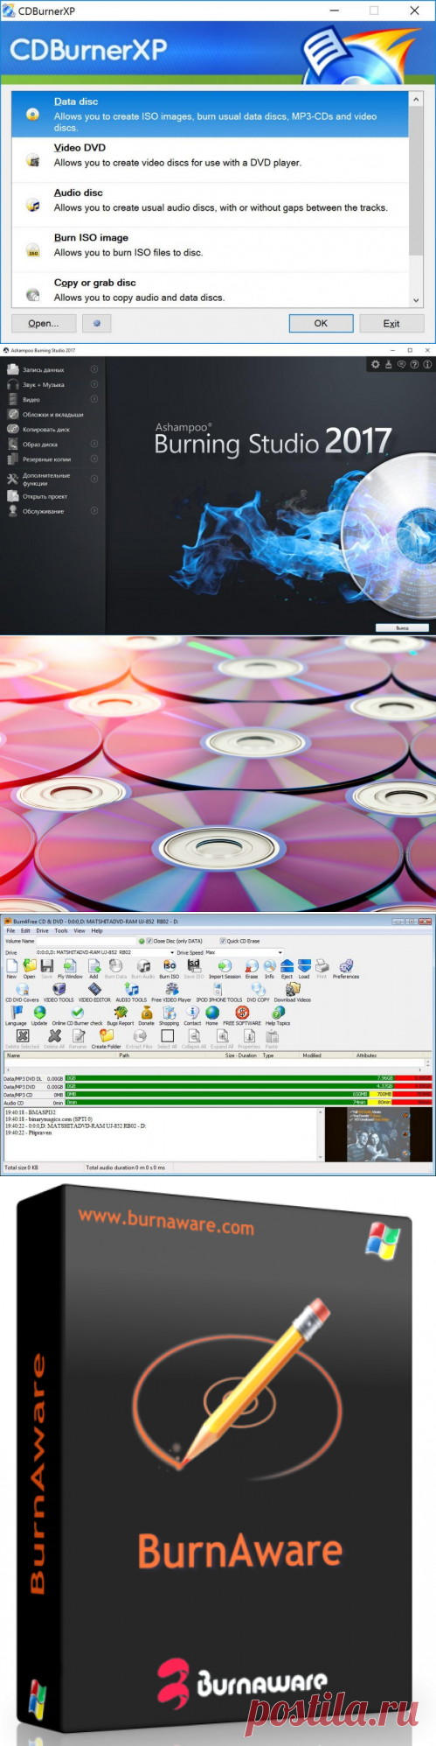Click the CDBurnerXP list scrollbar down arrow
Viewport: 436px width, 1746px height.
pos(416,300)
